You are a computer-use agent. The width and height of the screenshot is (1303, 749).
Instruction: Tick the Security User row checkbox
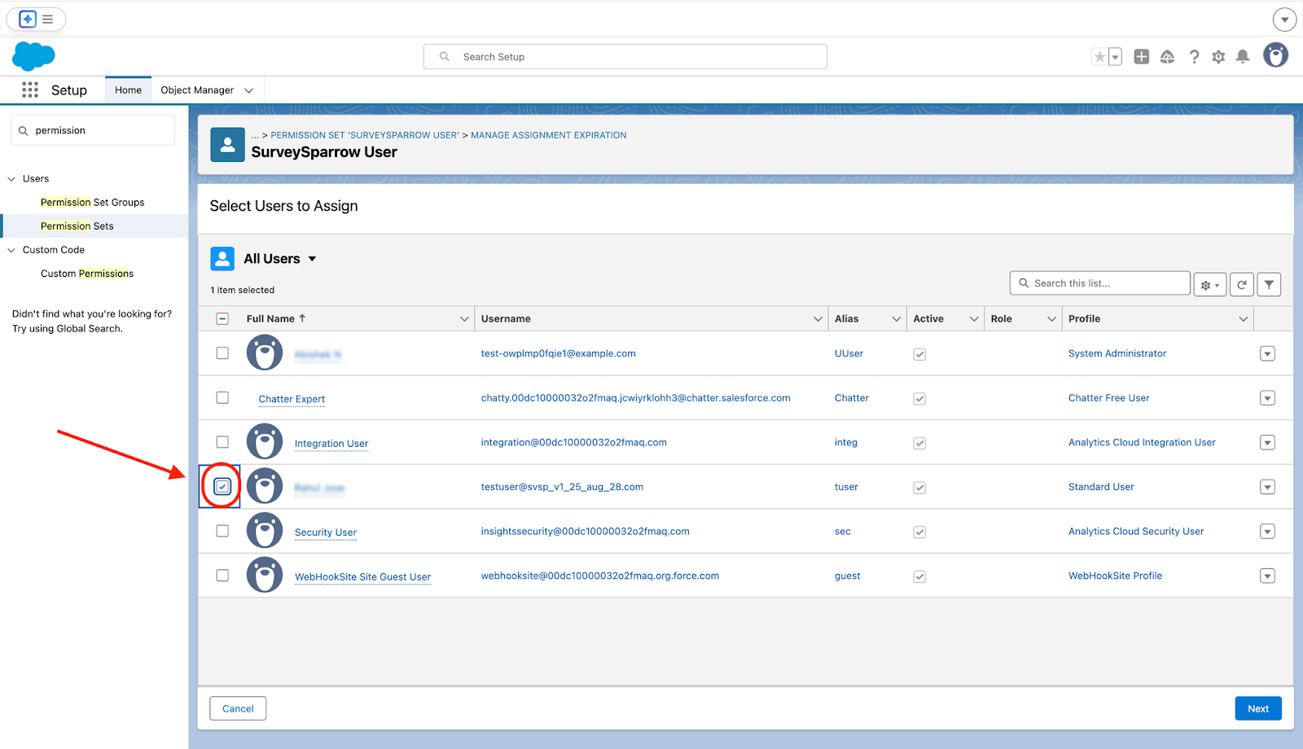pos(222,531)
